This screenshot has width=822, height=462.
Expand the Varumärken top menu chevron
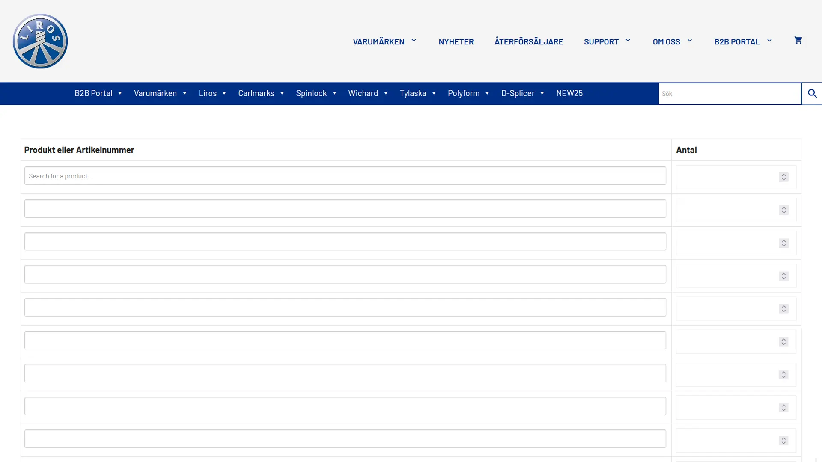click(414, 41)
